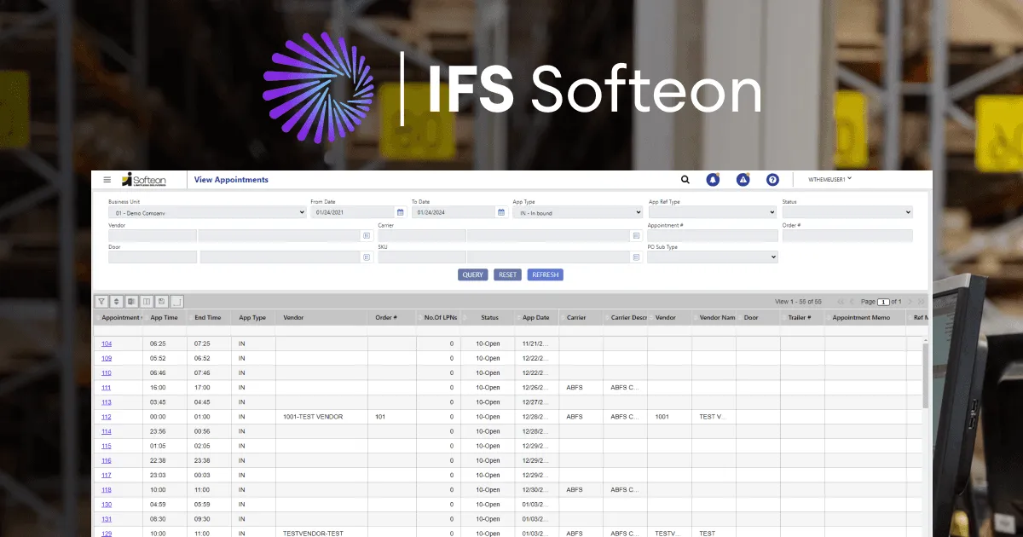Screen dimensions: 1023x537
Task: Select the Vendor 1001 cell
Action: pyautogui.click(x=669, y=417)
